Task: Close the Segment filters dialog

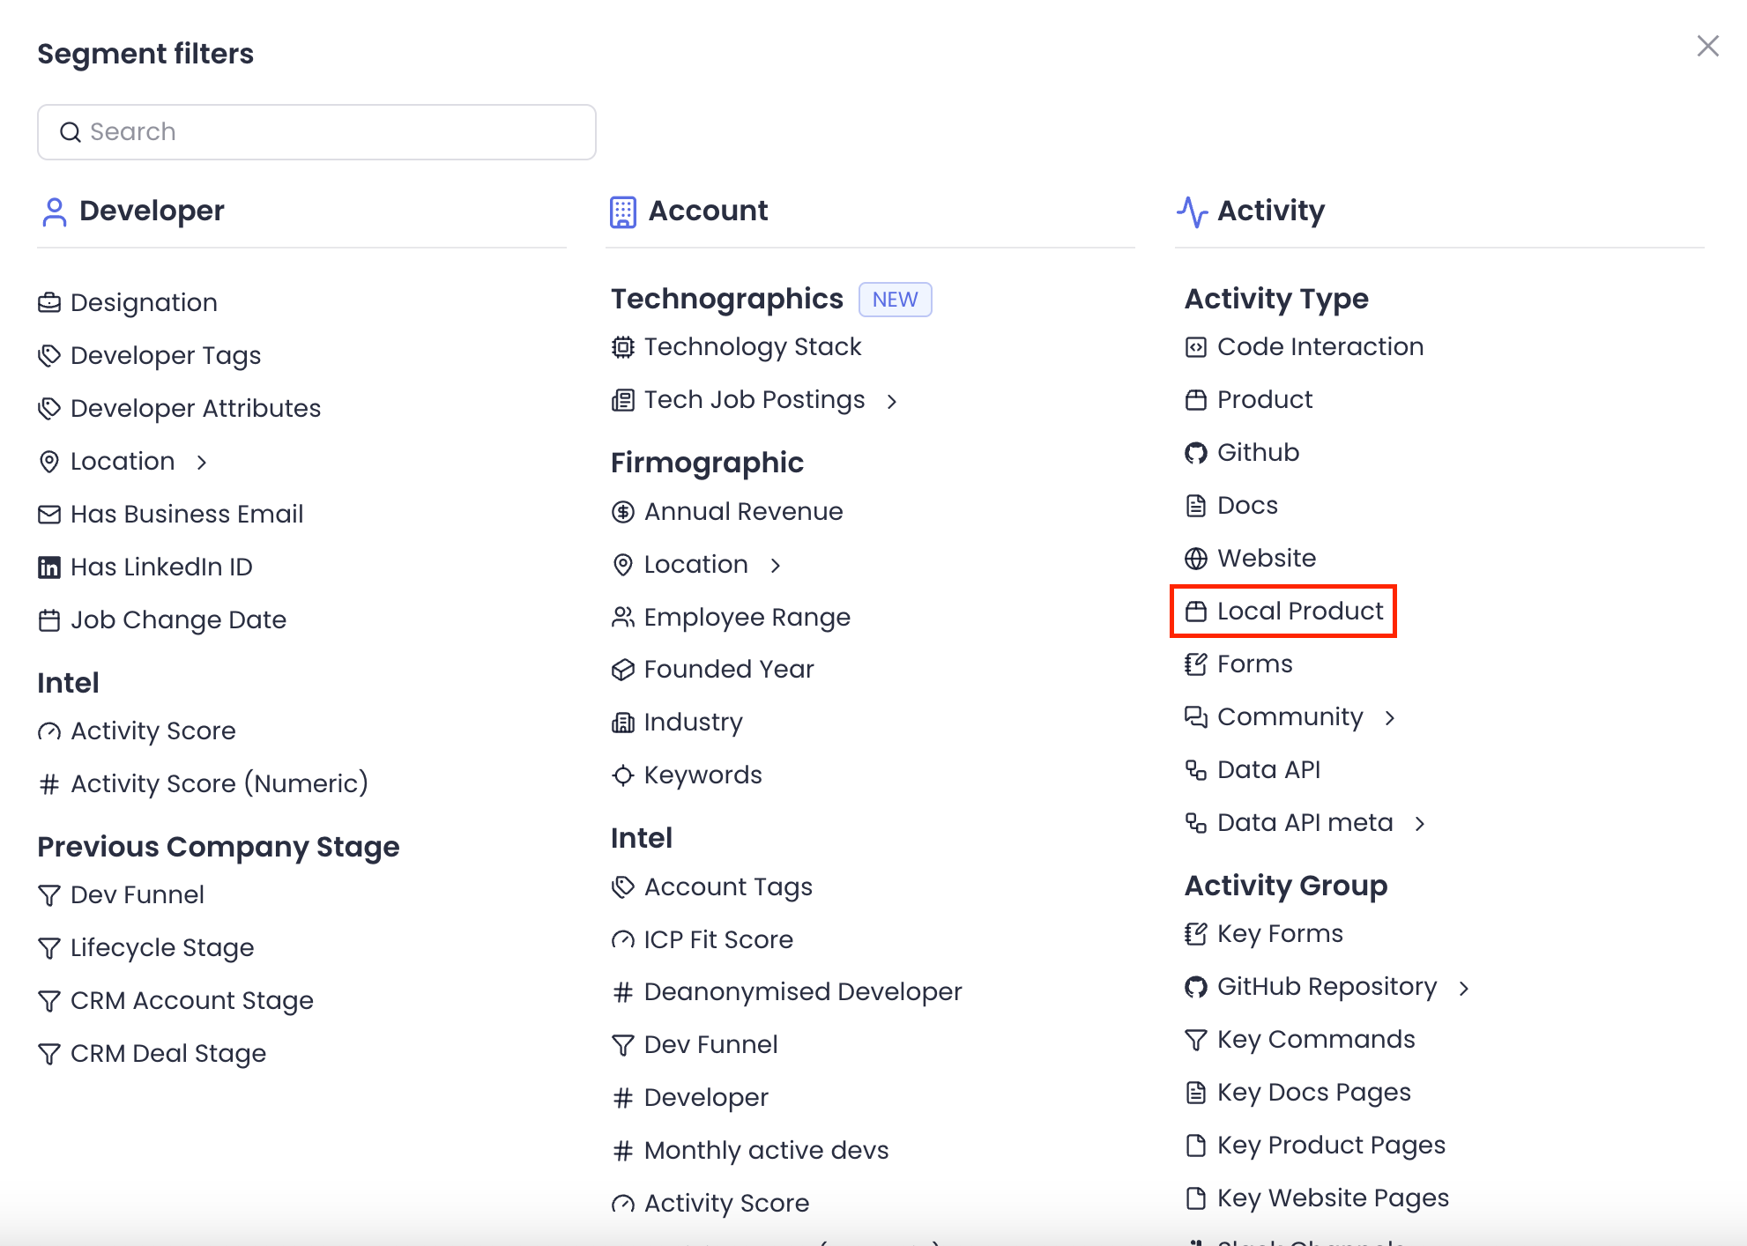Action: click(x=1707, y=46)
